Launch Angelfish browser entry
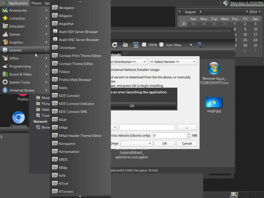Viewport: 264px width, 198px height. 80,23
